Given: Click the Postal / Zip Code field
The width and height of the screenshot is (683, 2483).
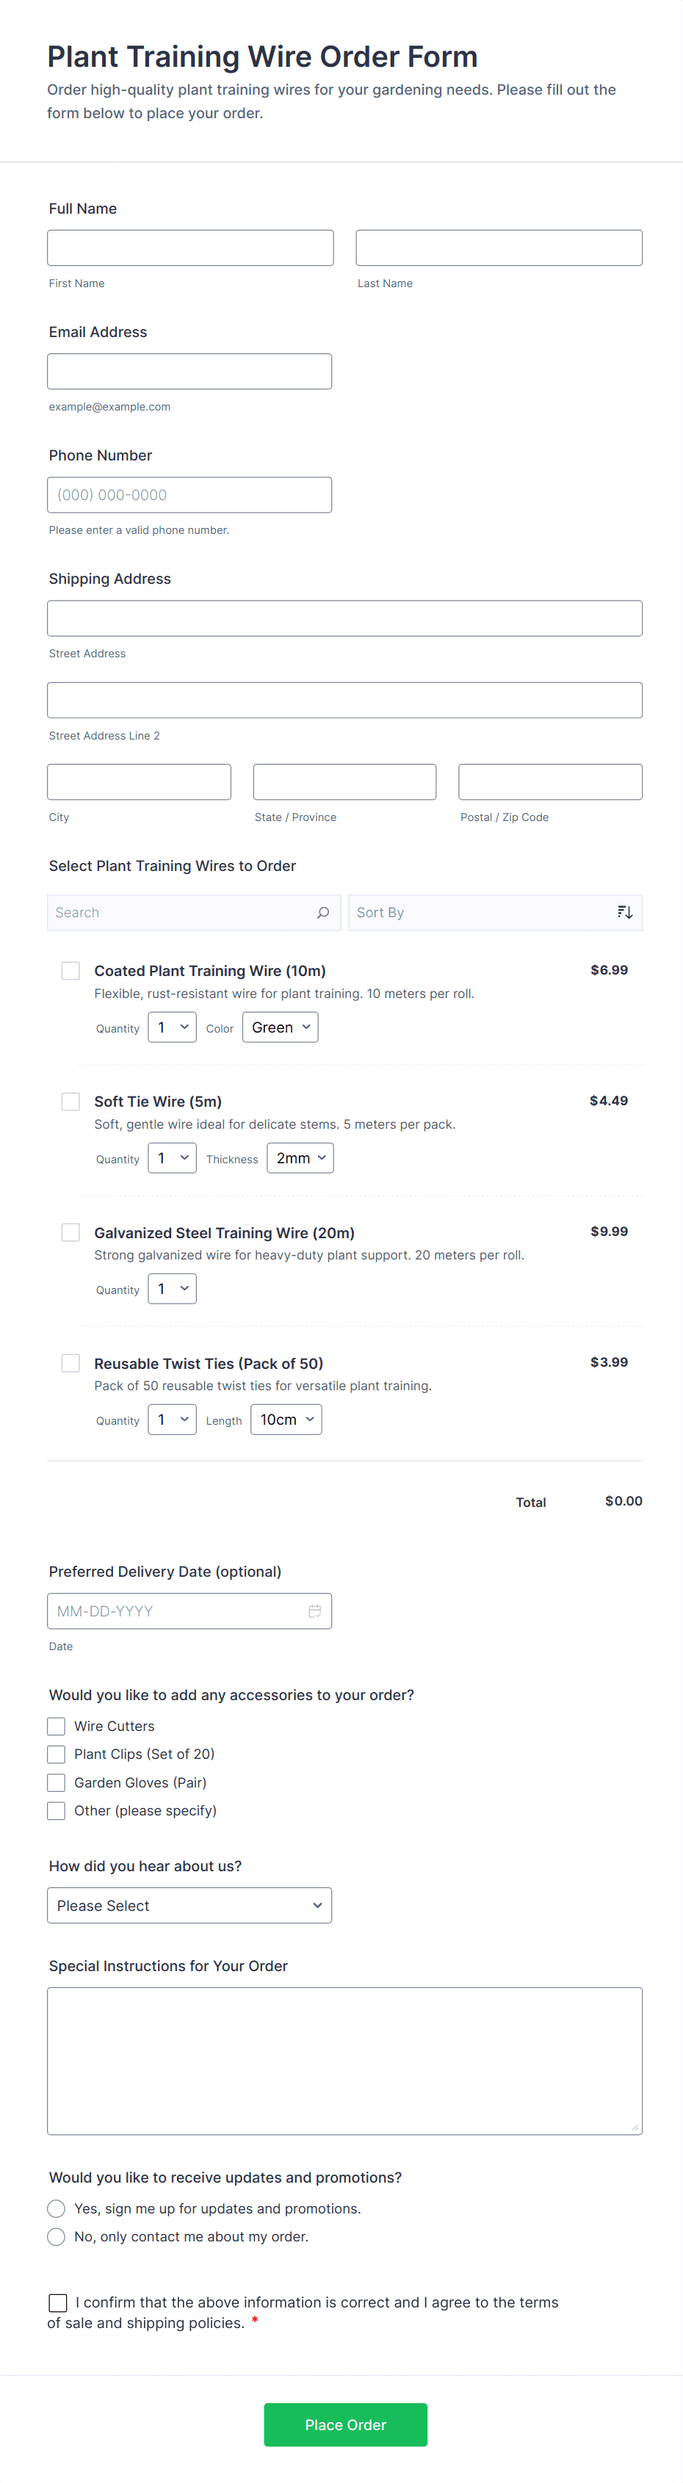Looking at the screenshot, I should (x=550, y=781).
